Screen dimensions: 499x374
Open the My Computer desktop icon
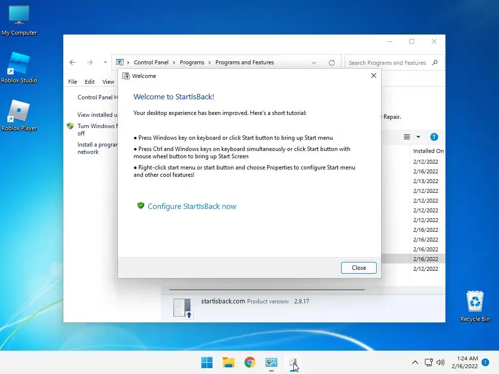tap(19, 20)
